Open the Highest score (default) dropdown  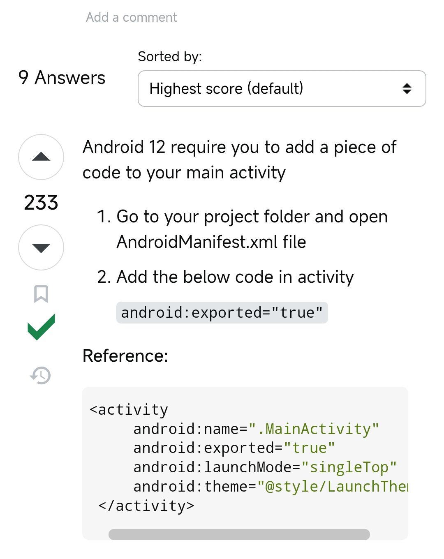pyautogui.click(x=282, y=88)
